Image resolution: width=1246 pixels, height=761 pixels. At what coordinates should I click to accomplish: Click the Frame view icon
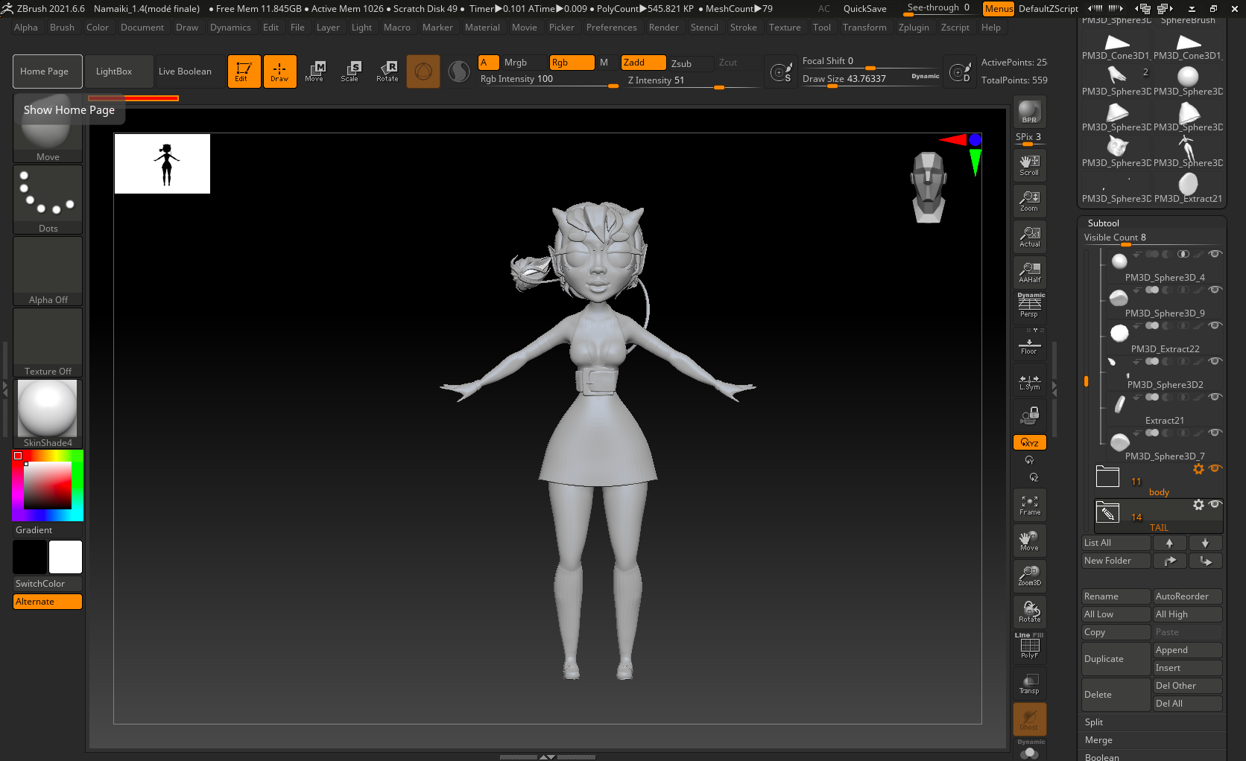coord(1029,506)
